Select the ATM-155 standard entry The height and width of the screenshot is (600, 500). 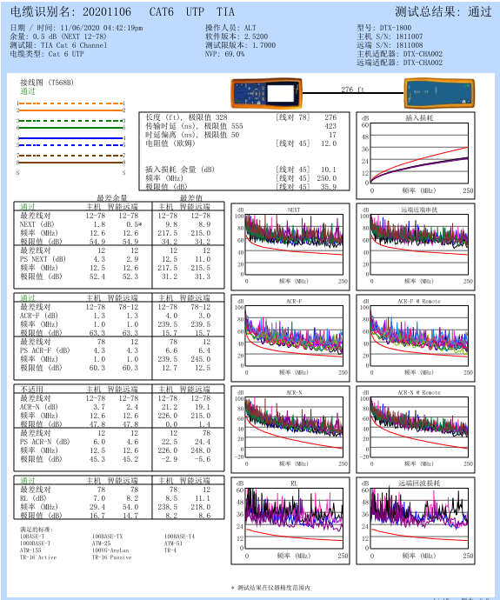click(x=30, y=550)
